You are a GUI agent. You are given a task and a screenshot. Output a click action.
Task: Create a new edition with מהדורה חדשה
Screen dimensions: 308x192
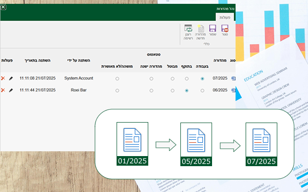click(x=201, y=29)
